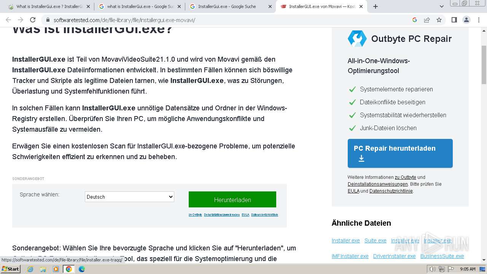Viewport: 487px width, 274px height.
Task: Click the taskbar clock 9:05 AM
Action: point(468,269)
